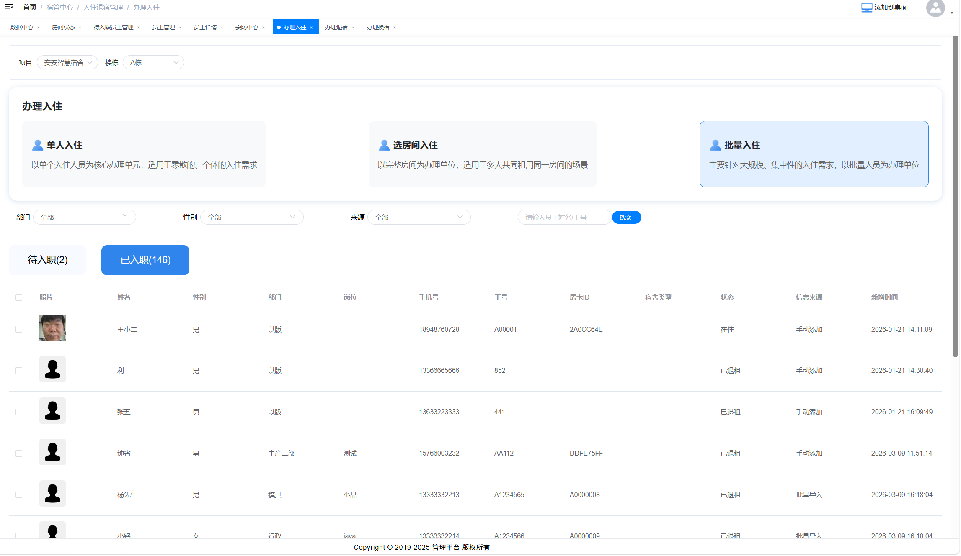Click the vertical page scrollbar

955,197
